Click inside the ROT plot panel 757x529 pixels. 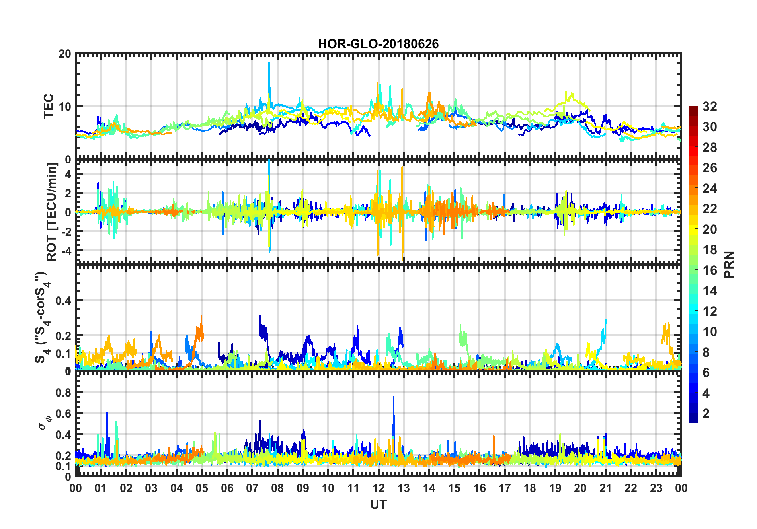[x=378, y=212]
